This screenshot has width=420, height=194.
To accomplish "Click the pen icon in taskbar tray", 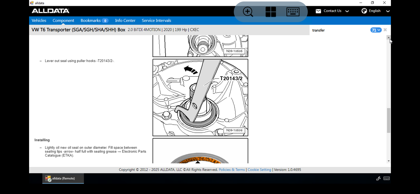I will [x=378, y=178].
